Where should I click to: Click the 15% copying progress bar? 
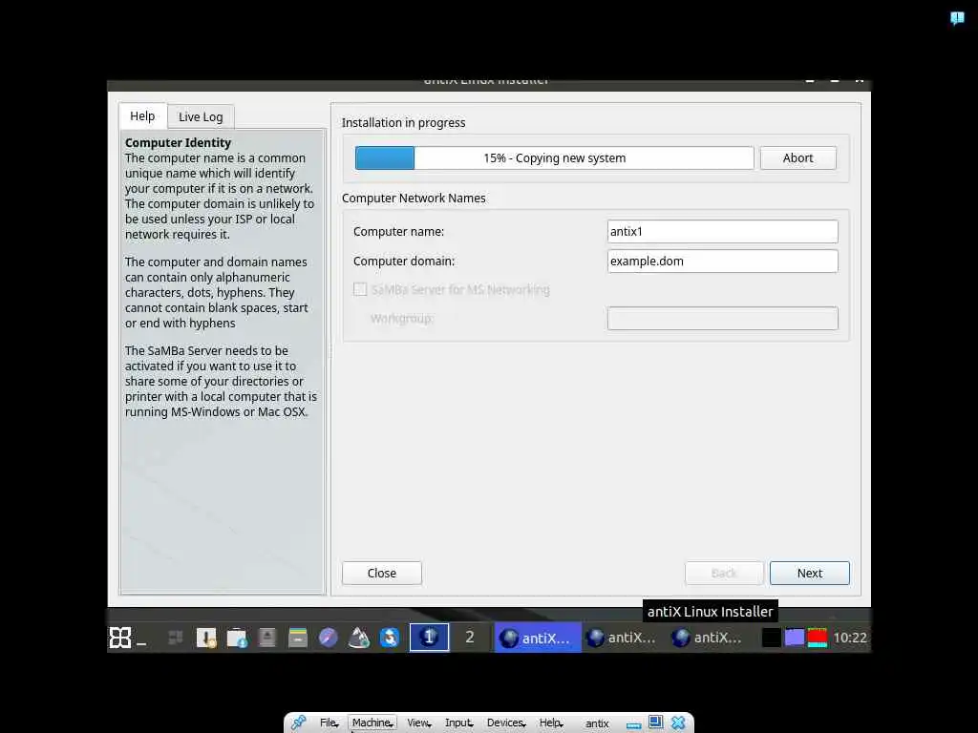tap(554, 157)
